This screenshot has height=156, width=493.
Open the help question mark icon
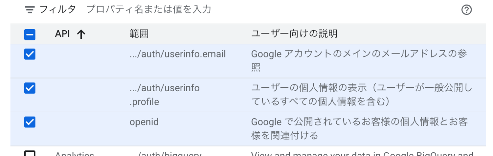[466, 10]
